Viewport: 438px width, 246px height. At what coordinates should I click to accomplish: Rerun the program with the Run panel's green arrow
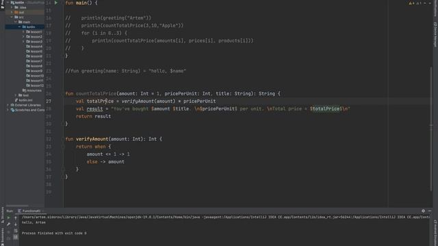click(9, 217)
